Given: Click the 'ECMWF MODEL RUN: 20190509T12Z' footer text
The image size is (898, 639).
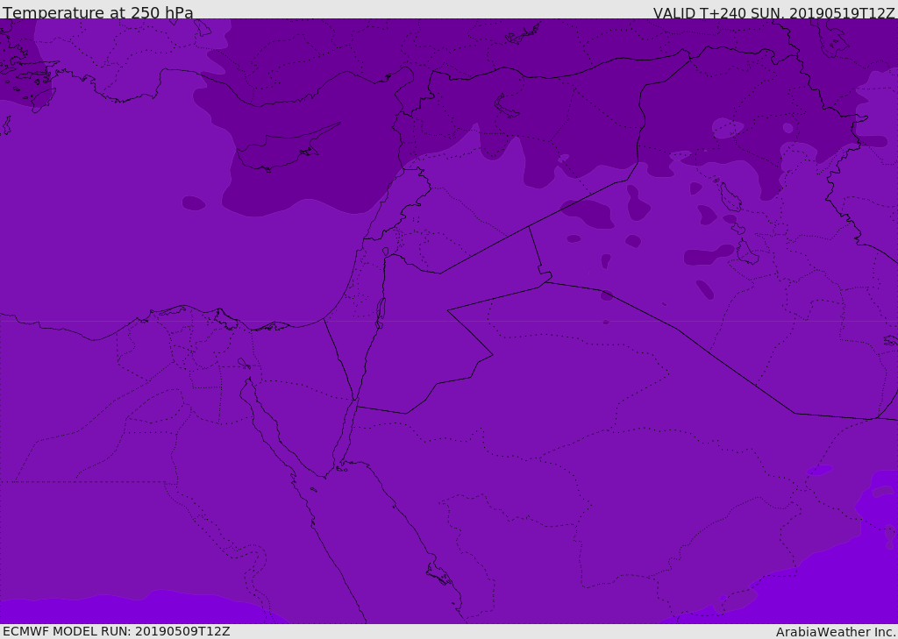Looking at the screenshot, I should click(117, 631).
